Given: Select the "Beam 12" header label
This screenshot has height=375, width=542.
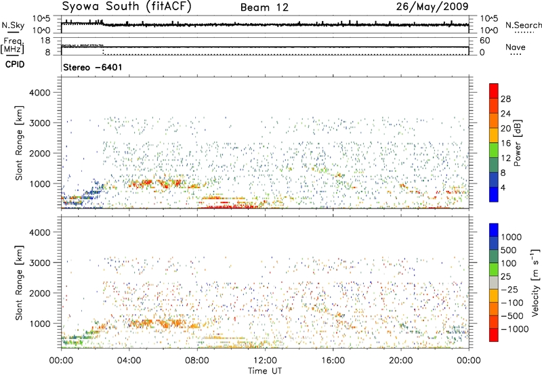Looking at the screenshot, I should pos(264,7).
